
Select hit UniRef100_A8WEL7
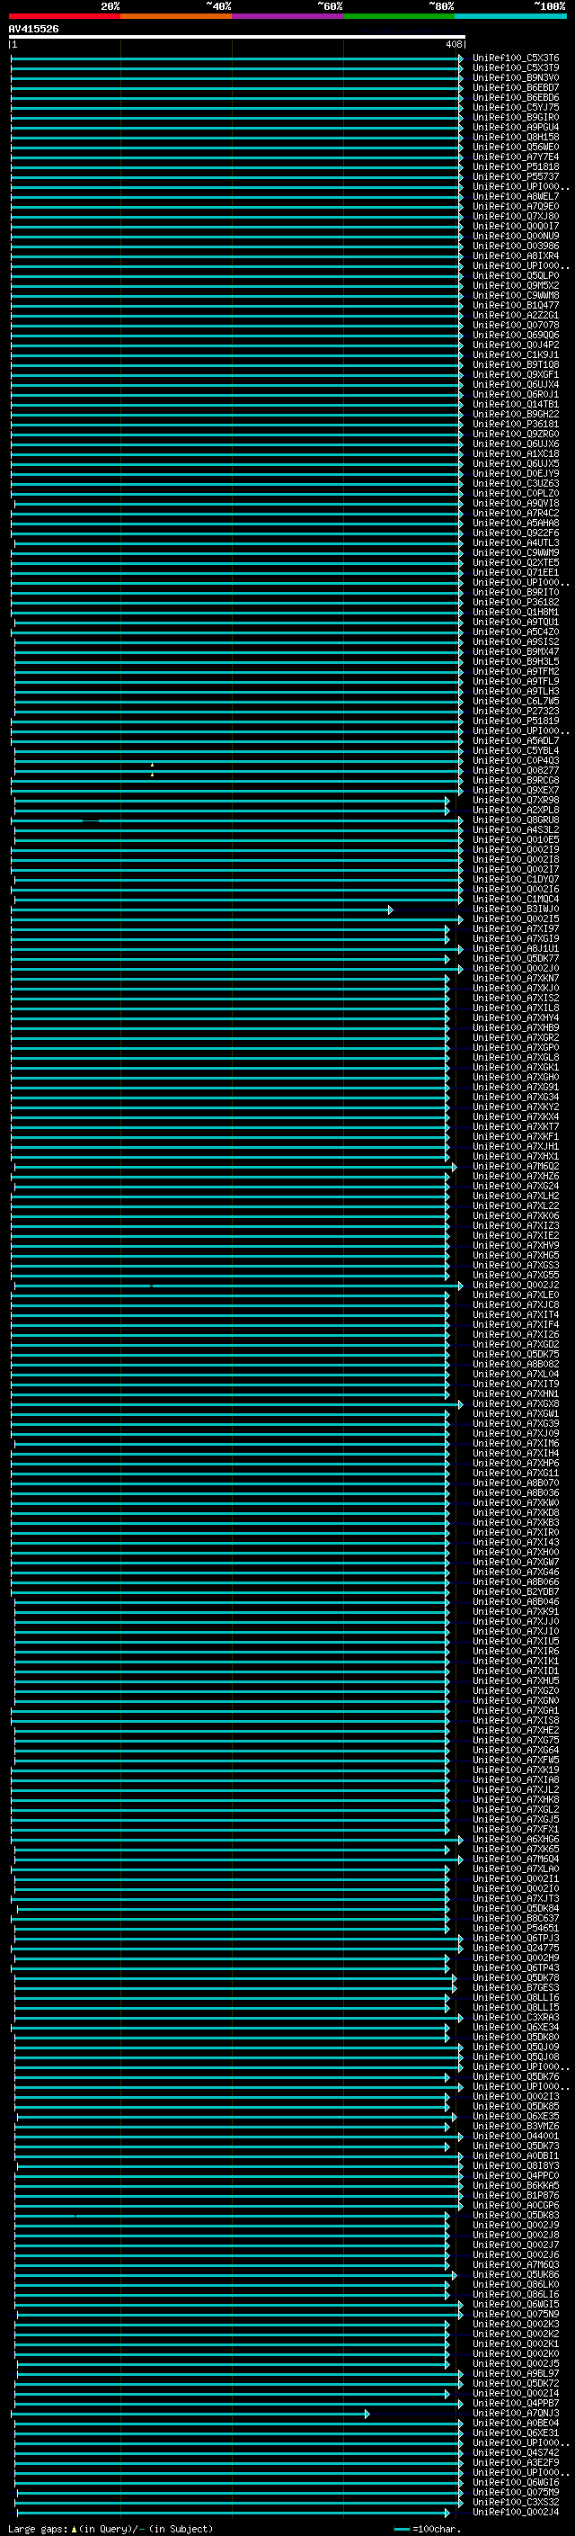click(515, 197)
